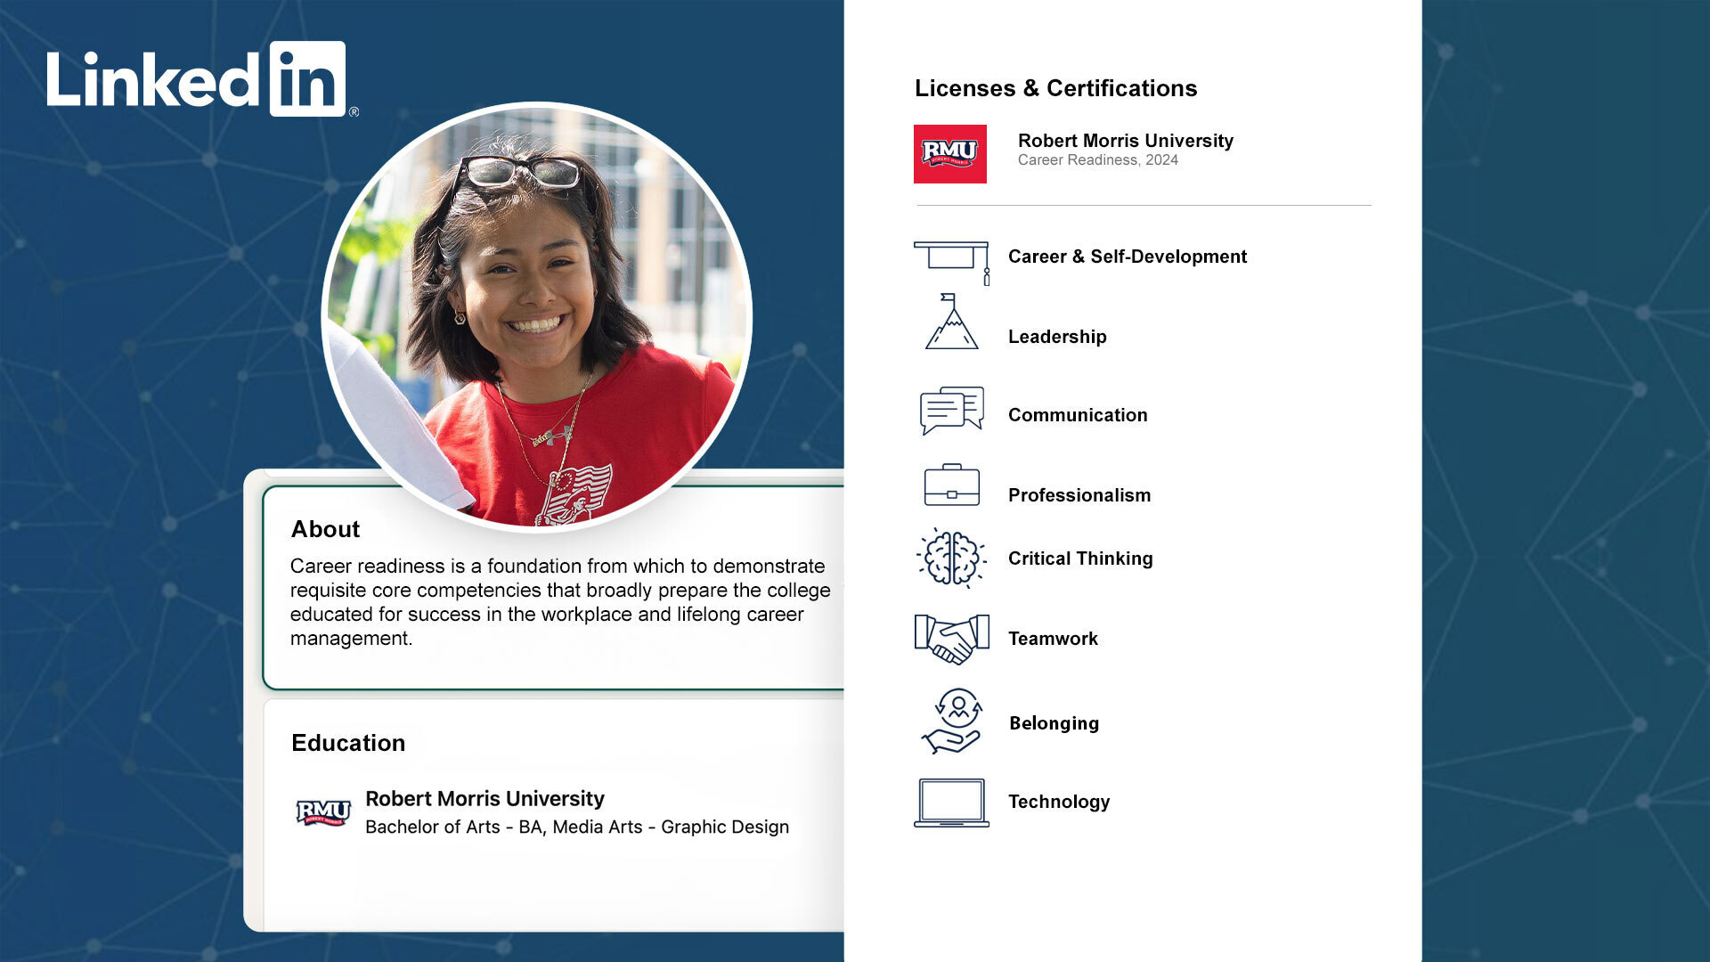Viewport: 1710px width, 962px height.
Task: Click the handshake Teamwork icon
Action: (x=951, y=639)
